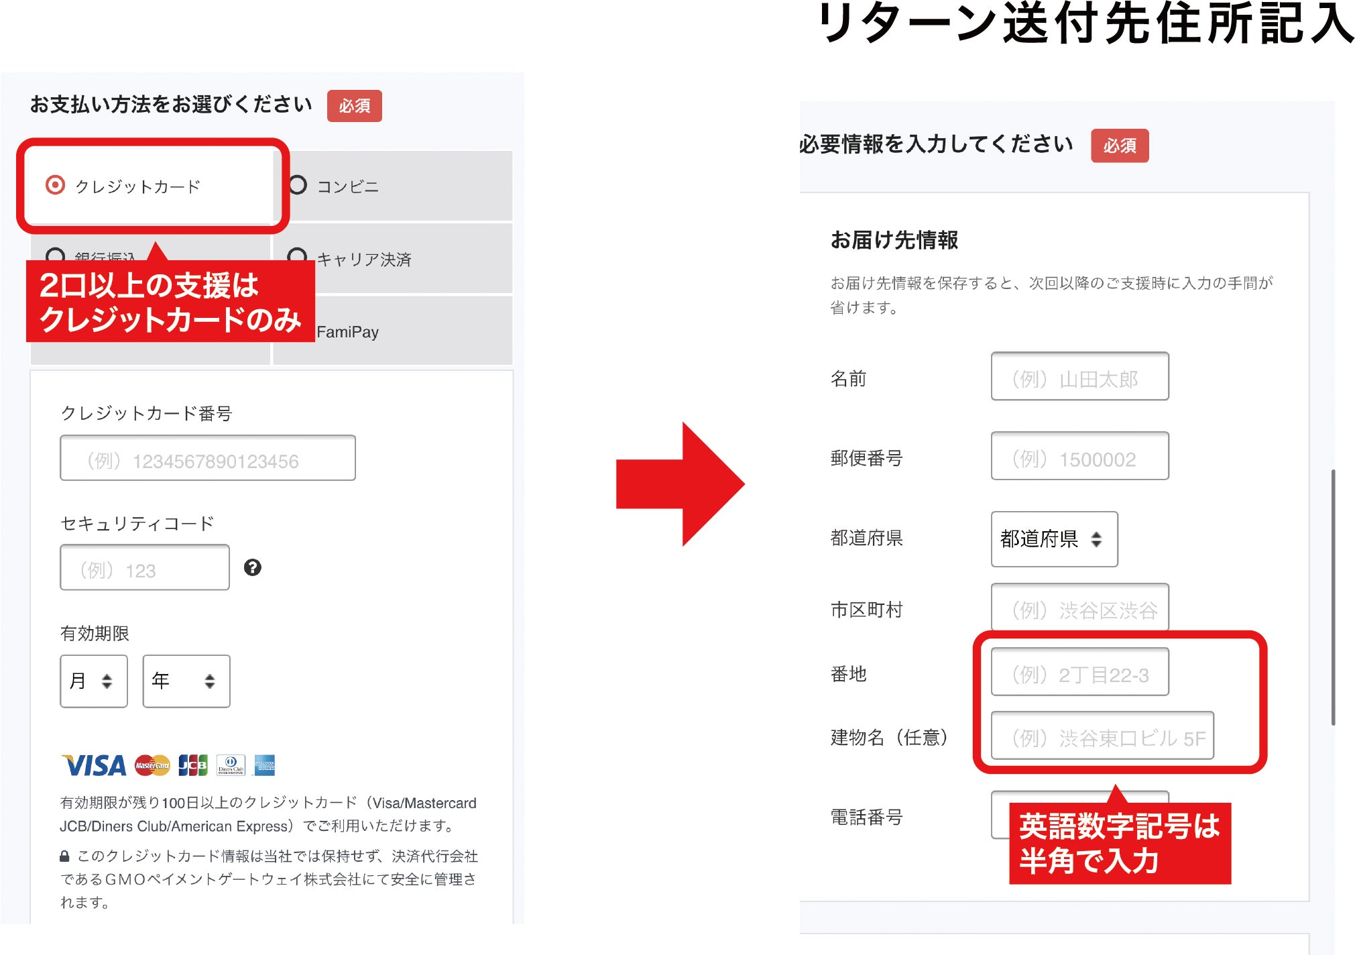This screenshot has height=955, width=1355.
Task: Click the 名前 name input field
Action: tap(1079, 376)
